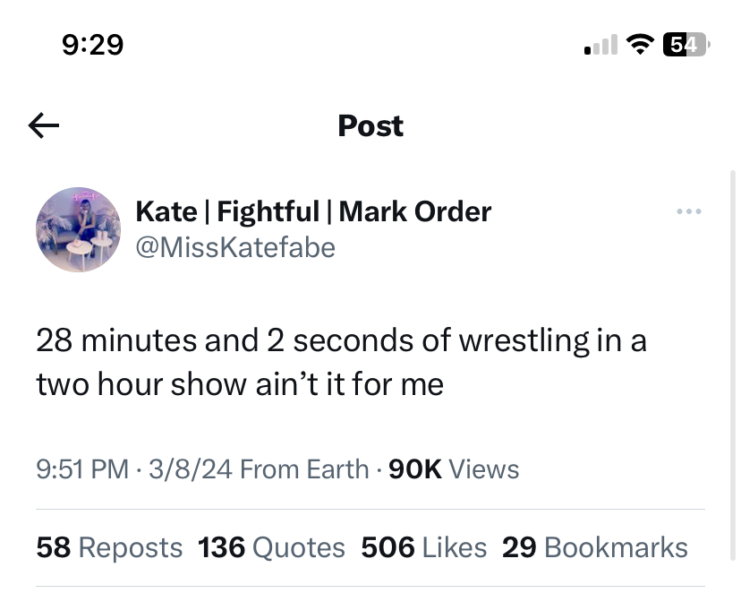
Task: Tap the 9:29 status bar clock
Action: (93, 44)
